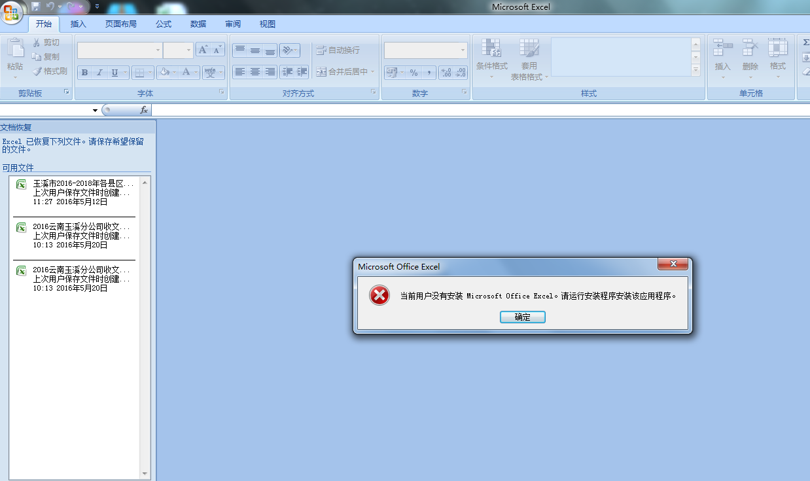
Task: Click the Accounting Number Format icon
Action: pyautogui.click(x=392, y=73)
